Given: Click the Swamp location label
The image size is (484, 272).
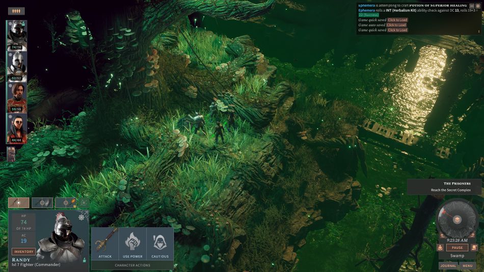Looking at the screenshot, I should point(457,256).
